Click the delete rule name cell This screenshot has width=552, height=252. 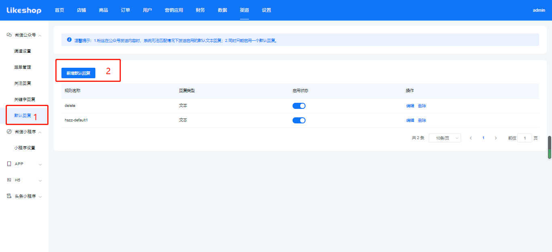(70, 106)
